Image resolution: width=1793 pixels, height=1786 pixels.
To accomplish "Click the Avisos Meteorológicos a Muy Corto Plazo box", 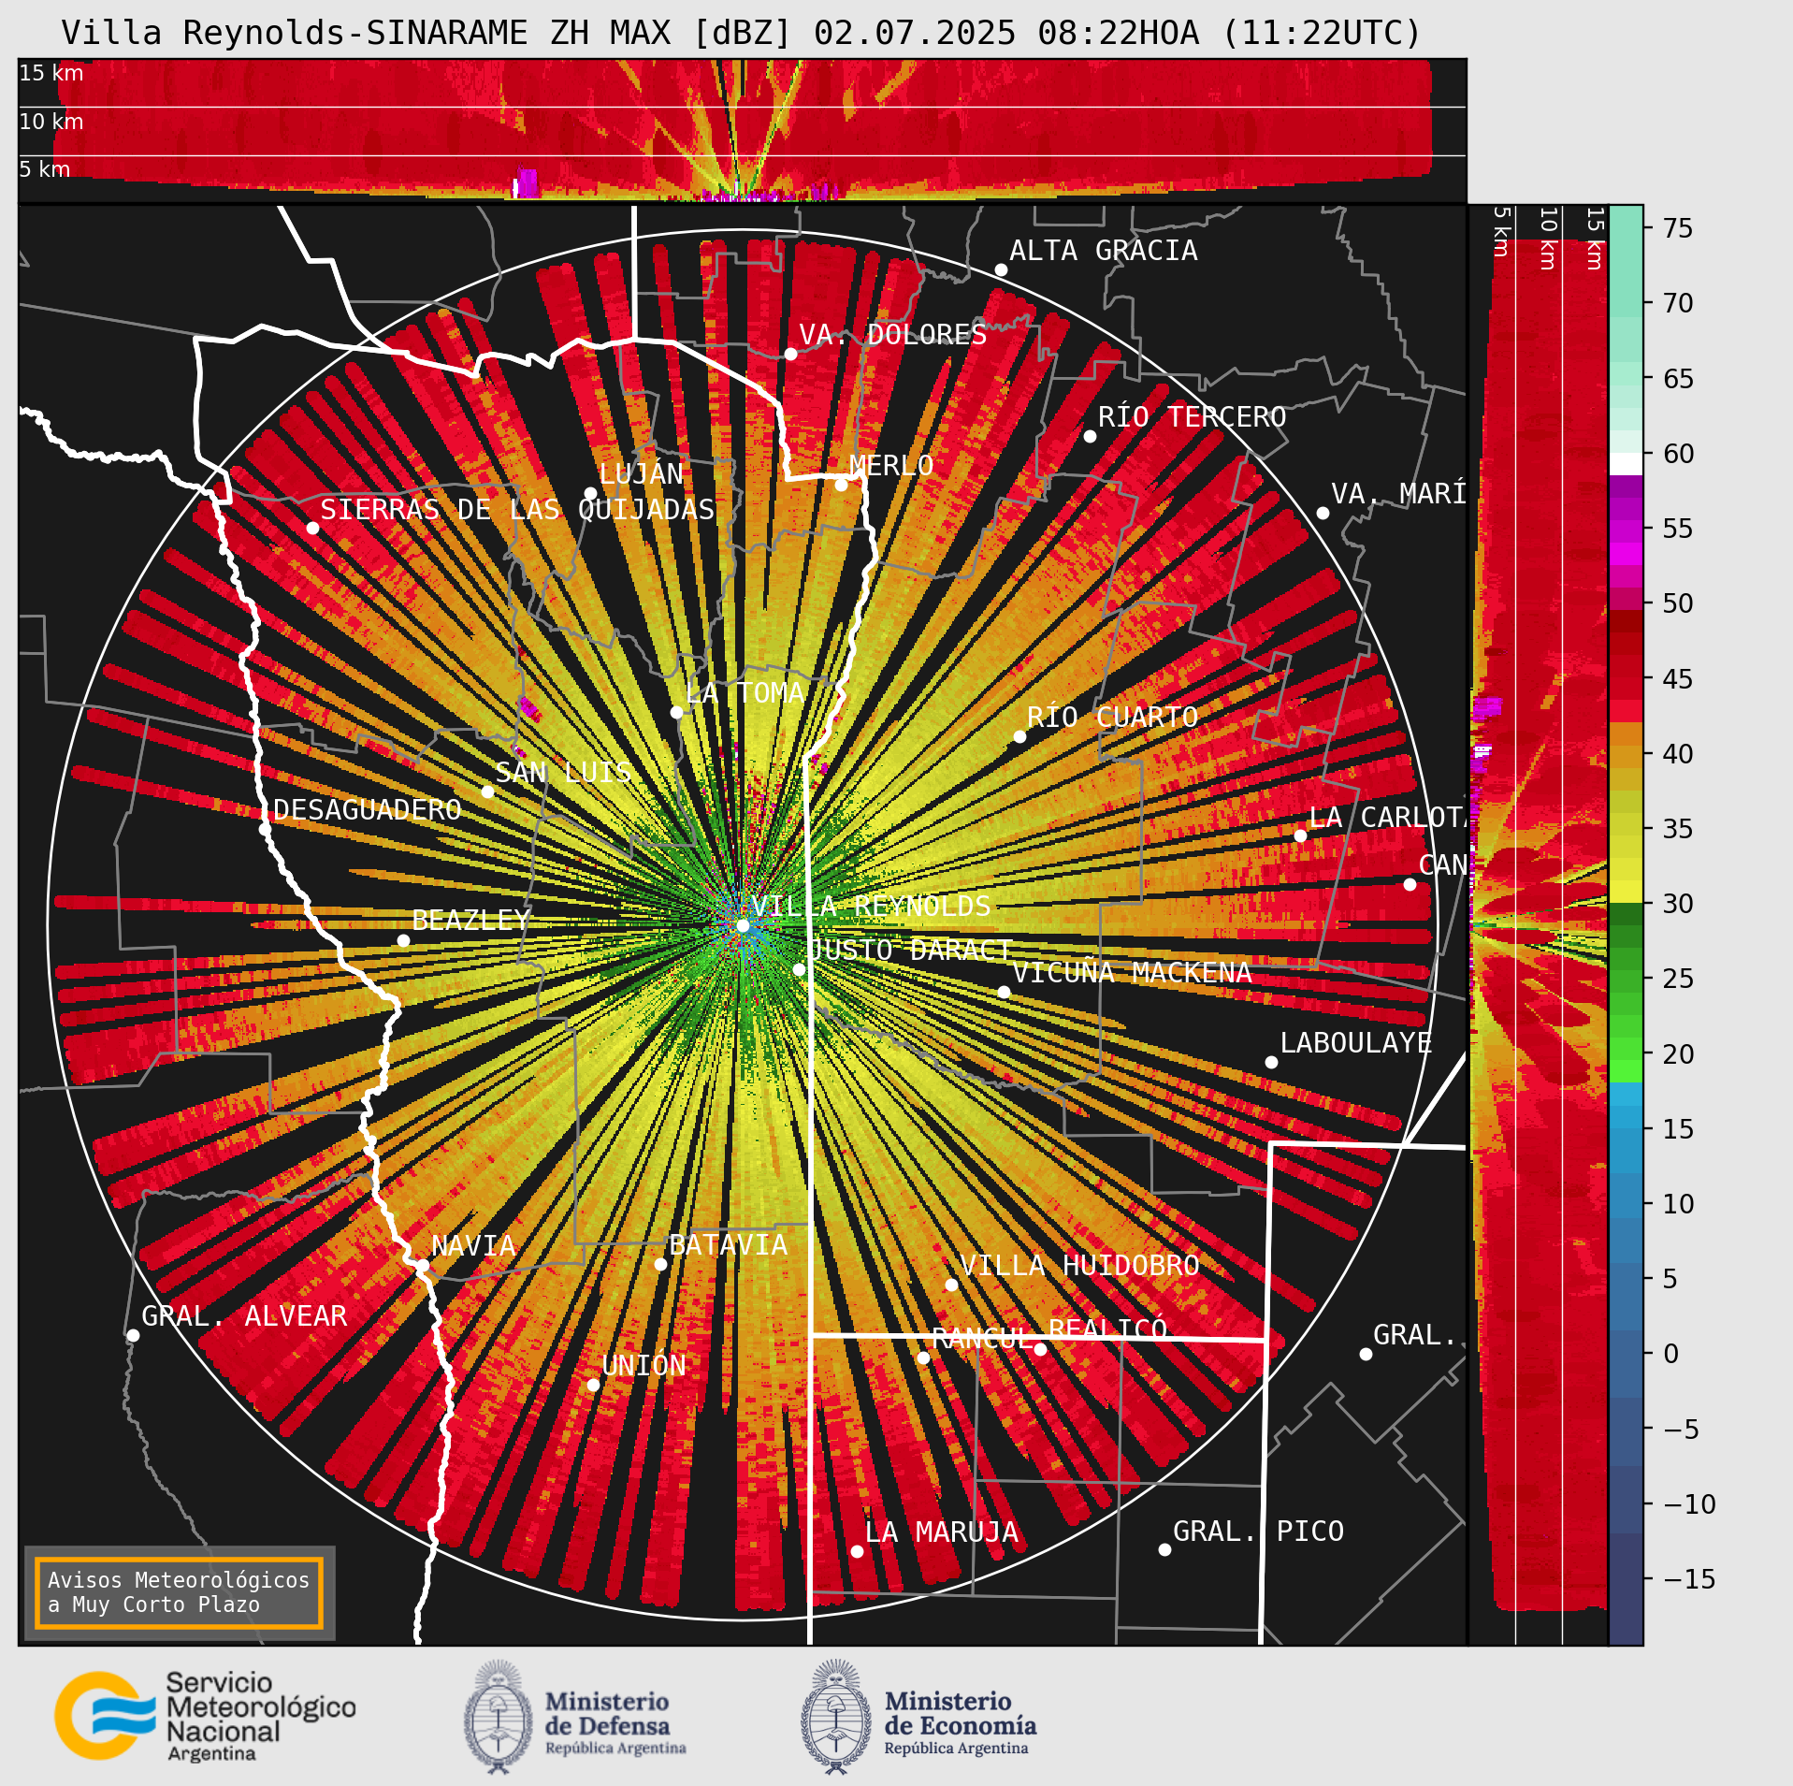I will [179, 1592].
